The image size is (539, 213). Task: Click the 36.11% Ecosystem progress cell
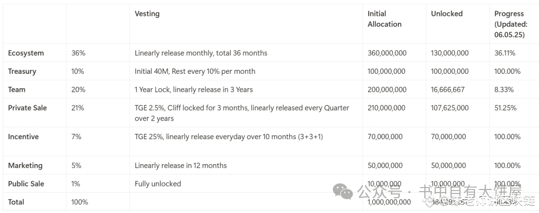coord(505,53)
